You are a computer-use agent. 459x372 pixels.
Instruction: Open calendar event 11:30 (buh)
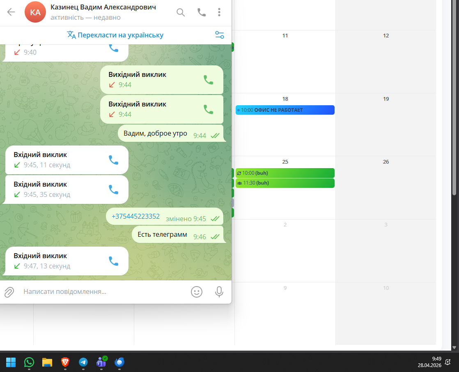285,183
